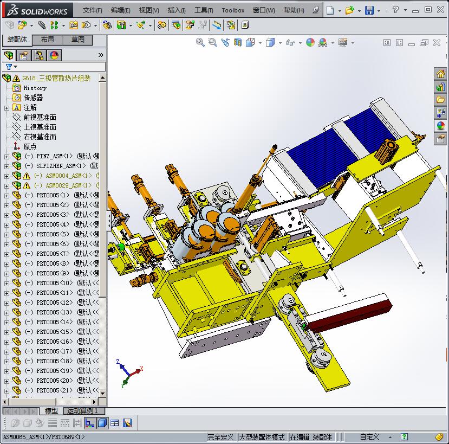Click the Reference Geometry icon
This screenshot has height=444, width=449.
141,25
